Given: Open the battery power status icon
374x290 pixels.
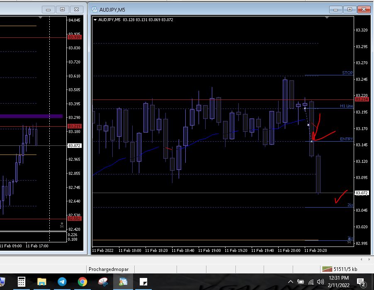Looking at the screenshot, I should coord(300,282).
